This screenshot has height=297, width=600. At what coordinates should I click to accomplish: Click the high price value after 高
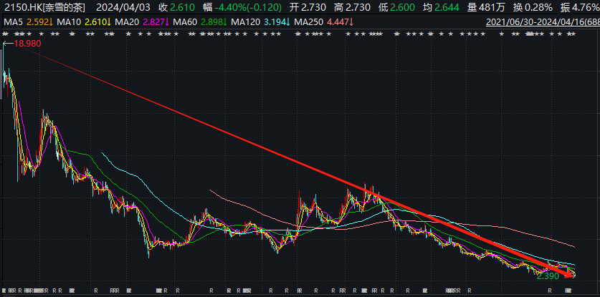366,7
